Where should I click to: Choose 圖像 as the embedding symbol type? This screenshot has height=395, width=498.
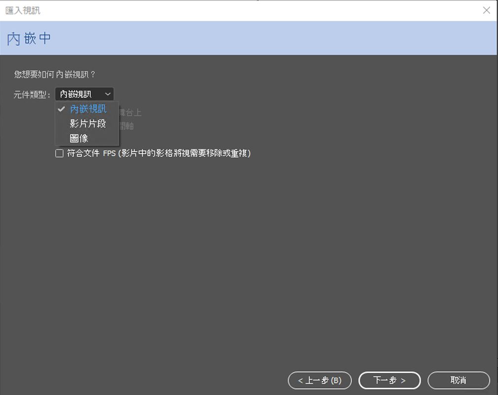[78, 138]
